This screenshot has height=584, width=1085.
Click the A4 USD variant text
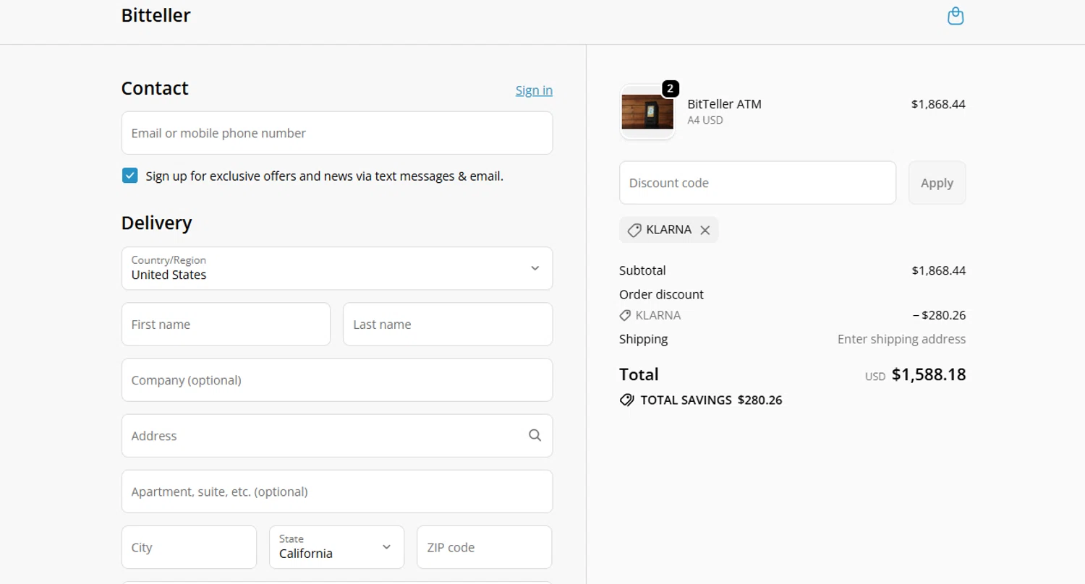tap(705, 120)
